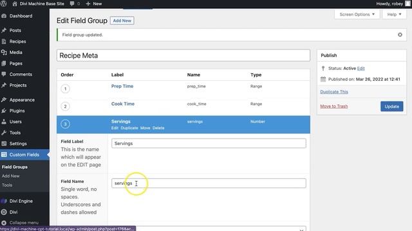Click the Edit link next to Status: Active

click(x=360, y=69)
